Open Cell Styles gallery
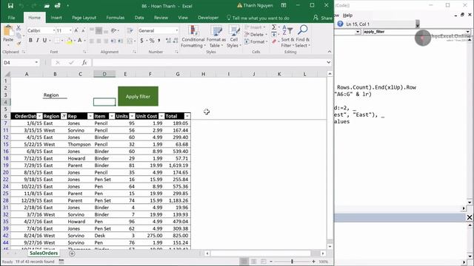474x266 pixels. coord(234,36)
